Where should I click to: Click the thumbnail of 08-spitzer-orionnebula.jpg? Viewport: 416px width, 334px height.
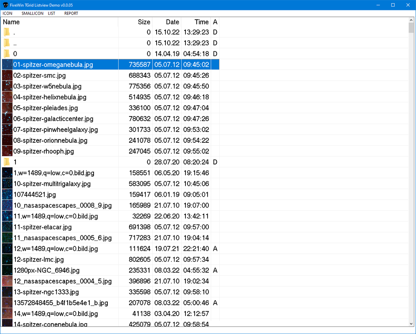click(x=7, y=141)
